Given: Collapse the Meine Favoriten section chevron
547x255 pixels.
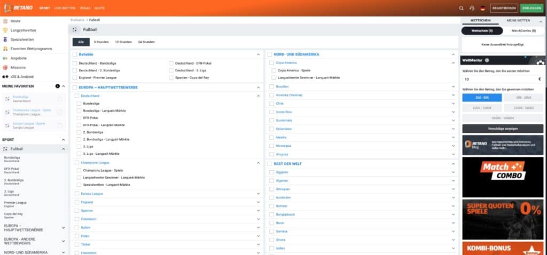Looking at the screenshot, I should (x=64, y=86).
